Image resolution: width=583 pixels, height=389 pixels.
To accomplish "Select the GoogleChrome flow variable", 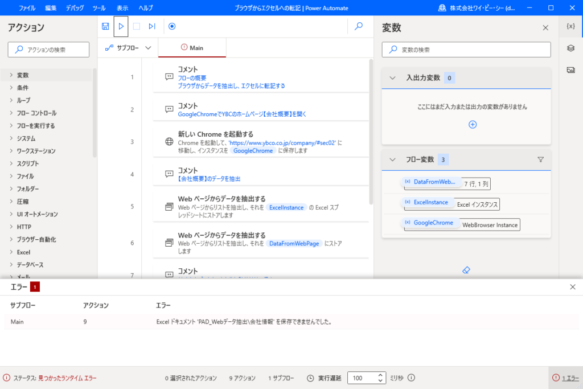I will 430,223.
